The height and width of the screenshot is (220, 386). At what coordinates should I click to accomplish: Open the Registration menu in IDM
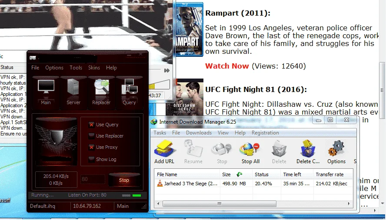click(x=265, y=133)
